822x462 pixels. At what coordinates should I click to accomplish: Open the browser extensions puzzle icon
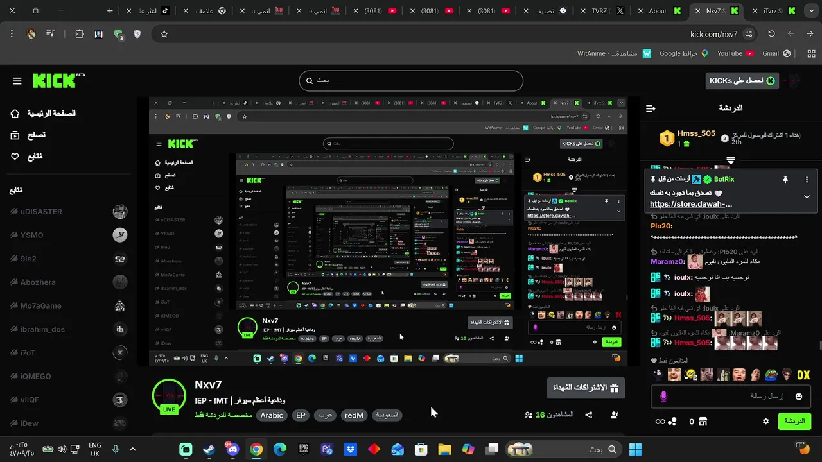point(80,34)
